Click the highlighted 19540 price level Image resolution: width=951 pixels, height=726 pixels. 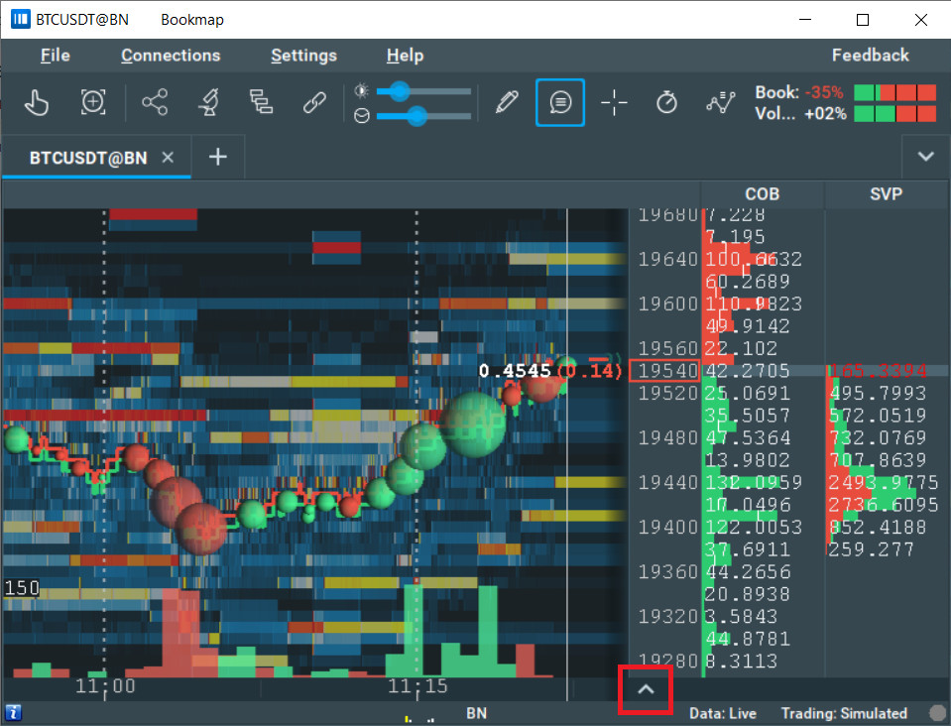pos(664,371)
